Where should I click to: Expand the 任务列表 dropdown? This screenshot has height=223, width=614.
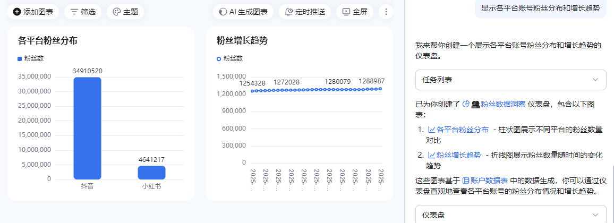coord(511,80)
